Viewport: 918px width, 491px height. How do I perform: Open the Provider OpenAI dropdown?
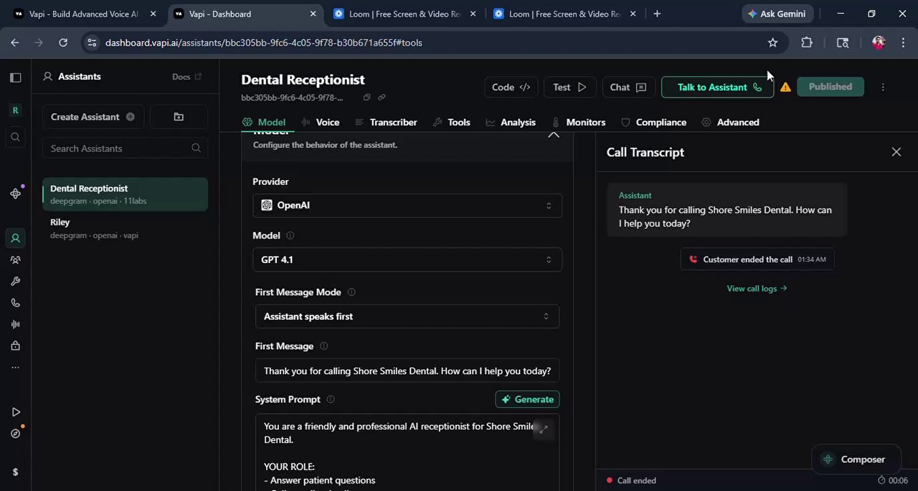tap(407, 205)
